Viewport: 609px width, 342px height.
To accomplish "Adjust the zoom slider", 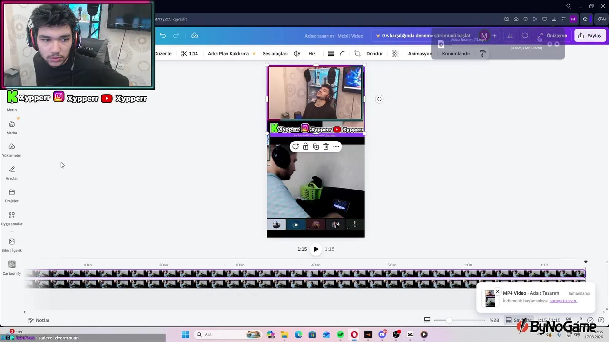I will pos(449,320).
